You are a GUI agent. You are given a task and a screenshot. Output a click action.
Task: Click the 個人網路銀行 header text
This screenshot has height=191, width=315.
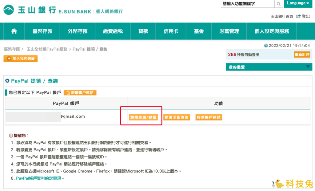coord(109,11)
